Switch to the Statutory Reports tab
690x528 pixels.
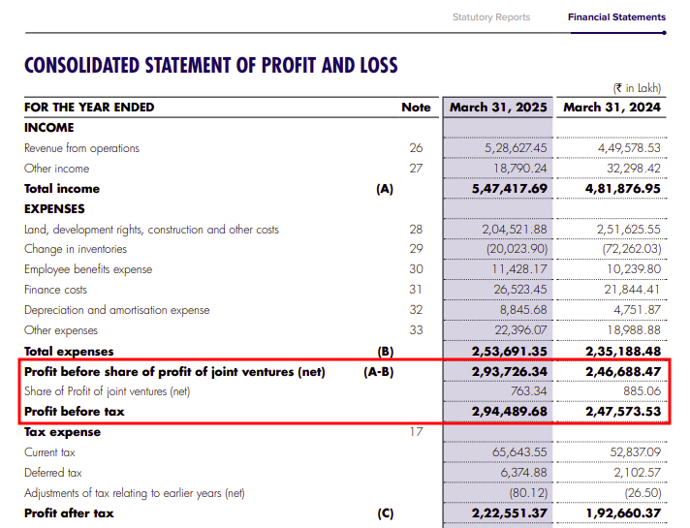tap(491, 17)
